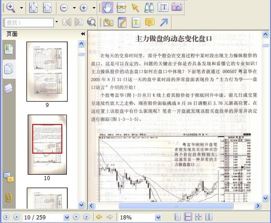The width and height of the screenshot is (271, 223).
Task: Switch to single page layout
Action: pos(178,217)
